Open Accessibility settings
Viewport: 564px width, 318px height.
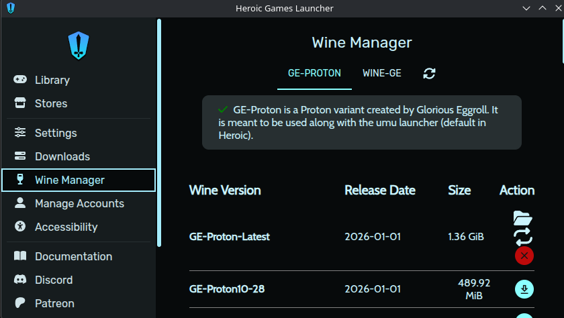point(79,227)
